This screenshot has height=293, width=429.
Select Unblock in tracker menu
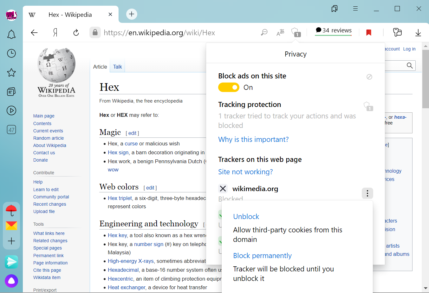click(246, 216)
